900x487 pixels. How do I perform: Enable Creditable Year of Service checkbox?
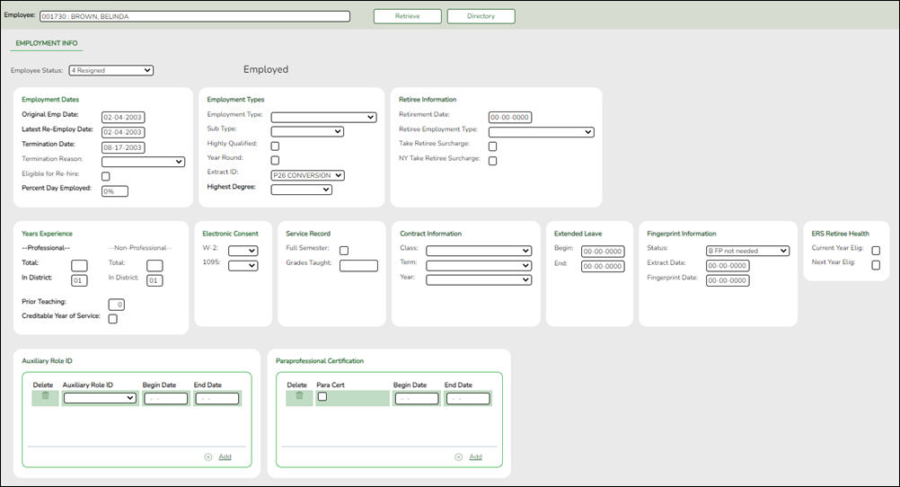(x=113, y=319)
